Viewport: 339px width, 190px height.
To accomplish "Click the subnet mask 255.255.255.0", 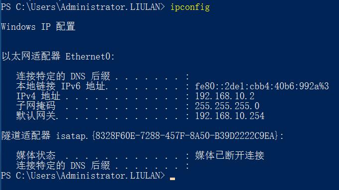I will 227,106.
